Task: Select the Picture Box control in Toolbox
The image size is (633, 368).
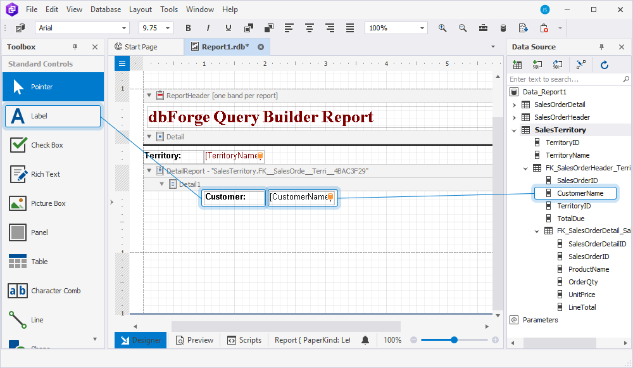Action: [x=53, y=203]
